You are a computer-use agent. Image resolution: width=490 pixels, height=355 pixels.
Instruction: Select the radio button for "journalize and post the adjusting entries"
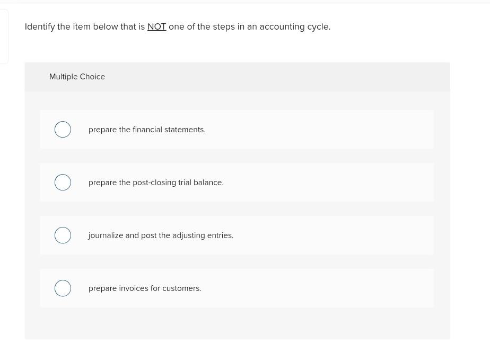[63, 235]
